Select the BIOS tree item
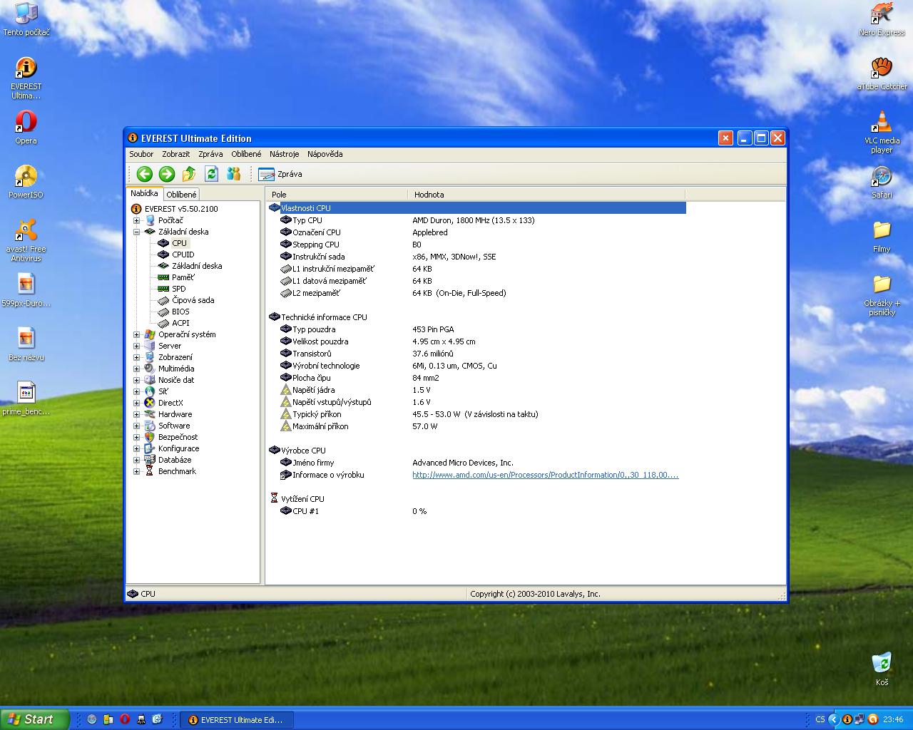This screenshot has height=730, width=913. 180,312
